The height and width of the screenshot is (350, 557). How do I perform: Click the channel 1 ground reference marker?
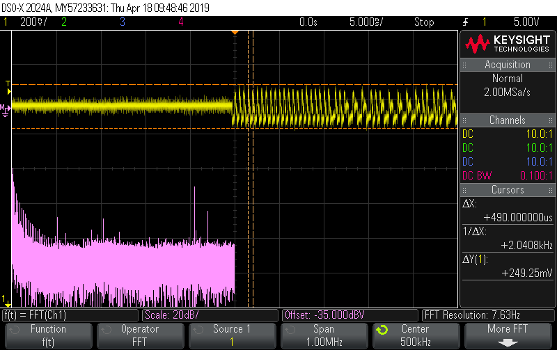click(6, 301)
